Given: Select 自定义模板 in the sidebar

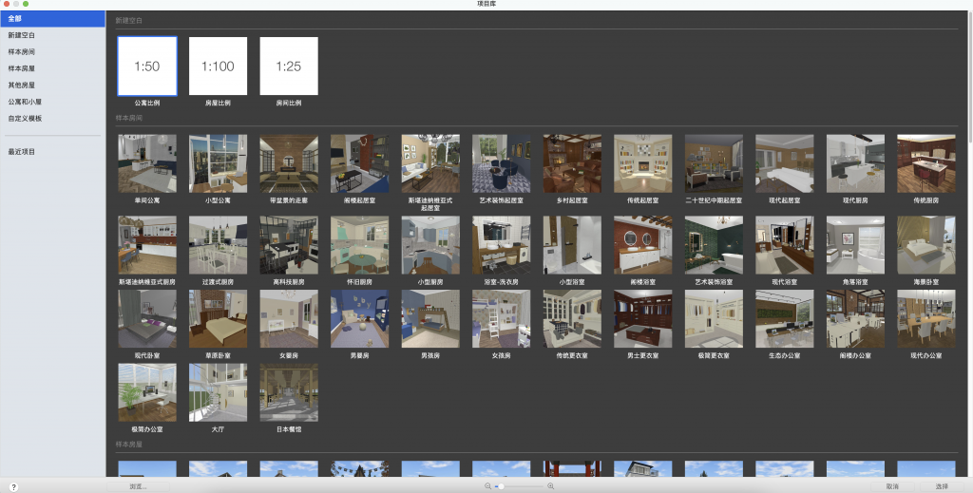Looking at the screenshot, I should click(53, 119).
